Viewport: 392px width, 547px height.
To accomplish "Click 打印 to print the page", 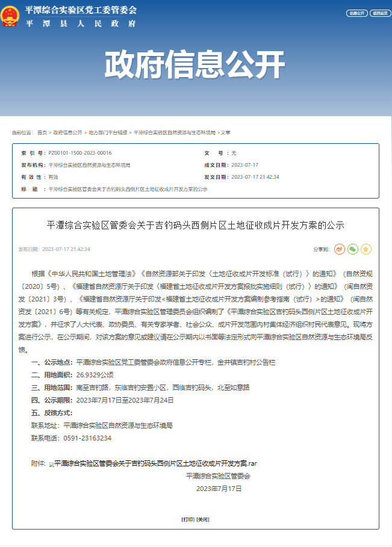I will click(x=188, y=519).
